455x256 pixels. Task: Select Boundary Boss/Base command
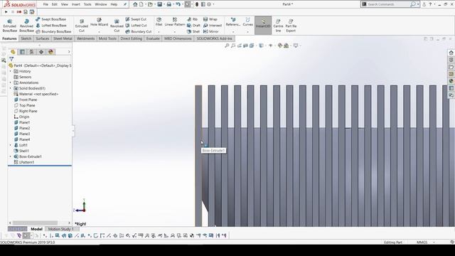point(53,31)
